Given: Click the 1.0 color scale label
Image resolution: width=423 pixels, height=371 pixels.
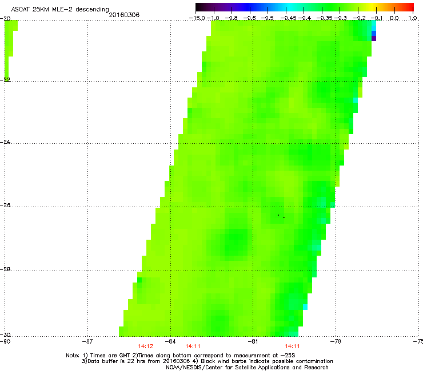Looking at the screenshot, I should [413, 18].
